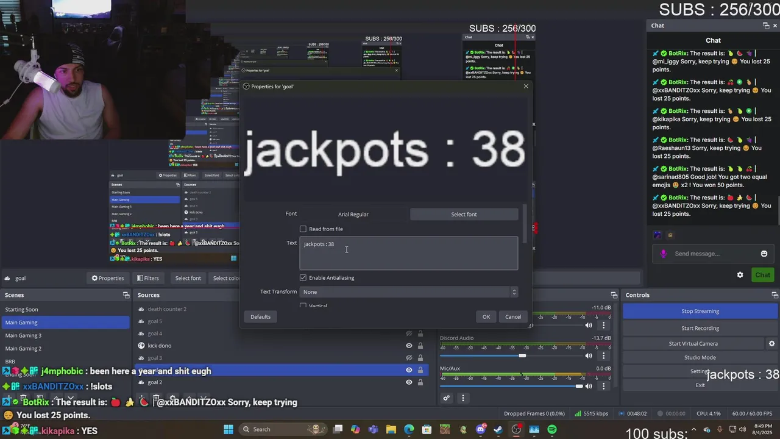Click Select font in Properties dialog
This screenshot has height=439, width=780.
(464, 214)
